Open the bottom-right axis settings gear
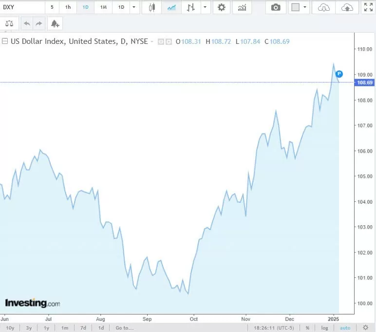The image size is (376, 332). point(365,328)
